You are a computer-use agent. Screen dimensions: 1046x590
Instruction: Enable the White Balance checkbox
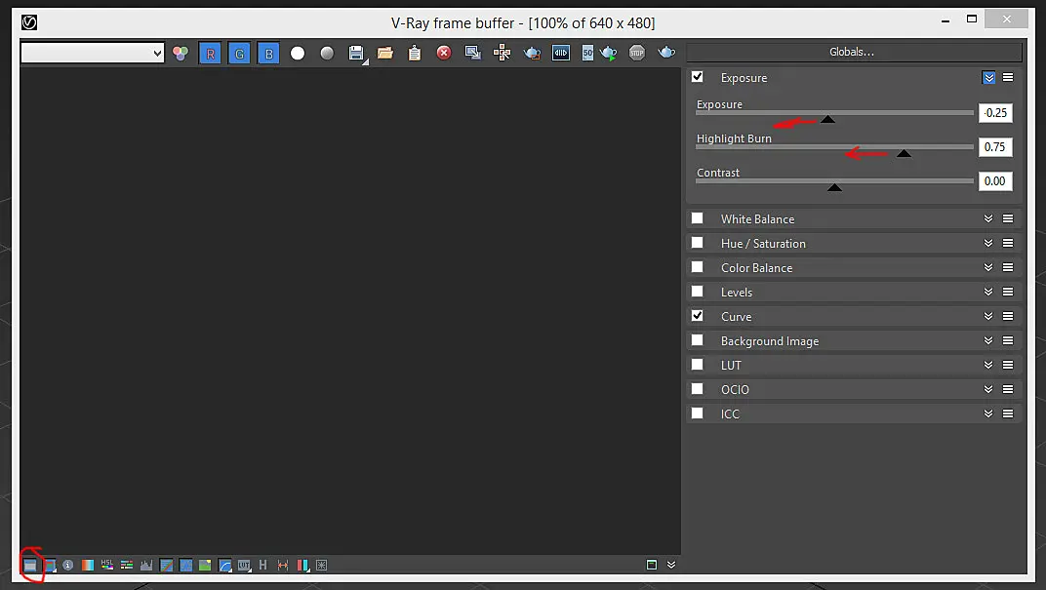click(697, 218)
